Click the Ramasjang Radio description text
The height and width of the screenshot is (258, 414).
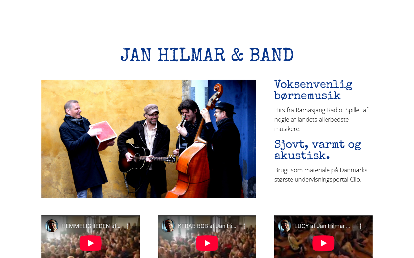321,119
